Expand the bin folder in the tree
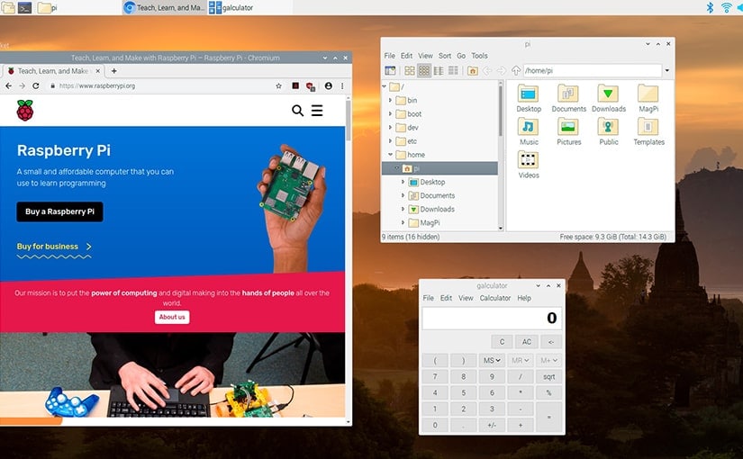The width and height of the screenshot is (743, 459). point(391,101)
